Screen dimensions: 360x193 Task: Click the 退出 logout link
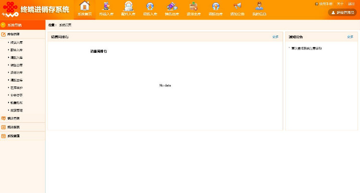pyautogui.click(x=351, y=4)
